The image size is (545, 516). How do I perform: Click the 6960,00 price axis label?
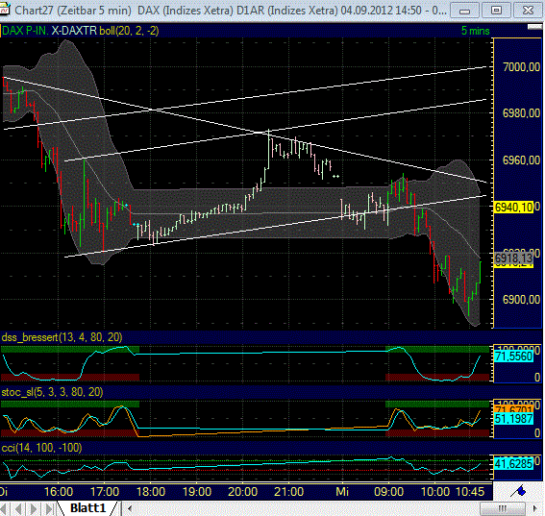pos(521,160)
